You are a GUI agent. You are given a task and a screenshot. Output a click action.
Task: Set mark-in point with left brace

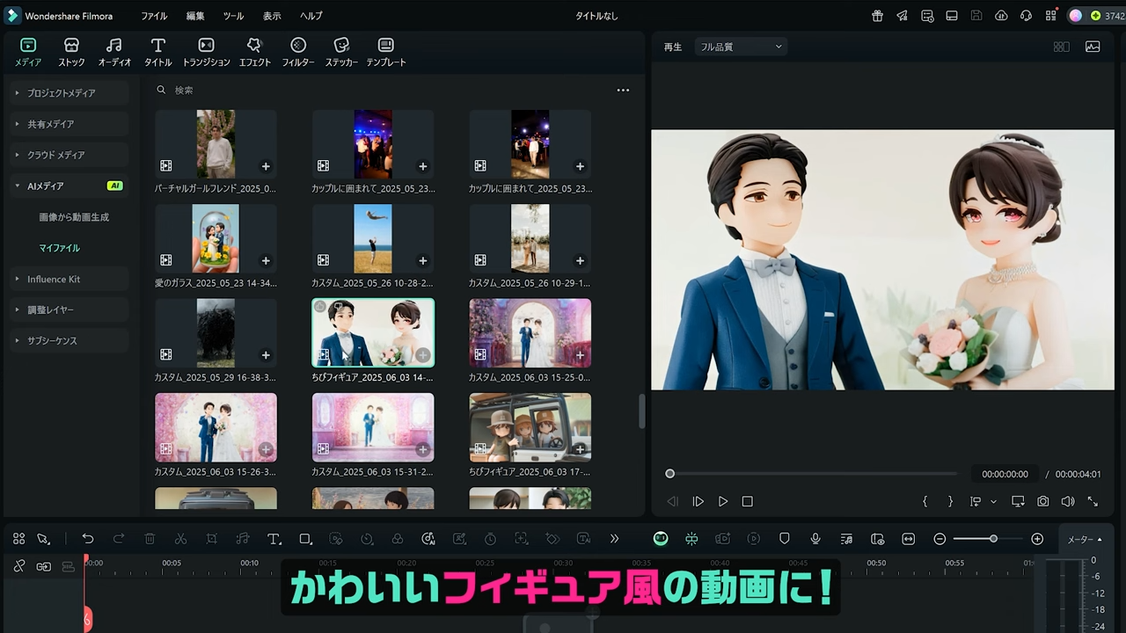[925, 501]
